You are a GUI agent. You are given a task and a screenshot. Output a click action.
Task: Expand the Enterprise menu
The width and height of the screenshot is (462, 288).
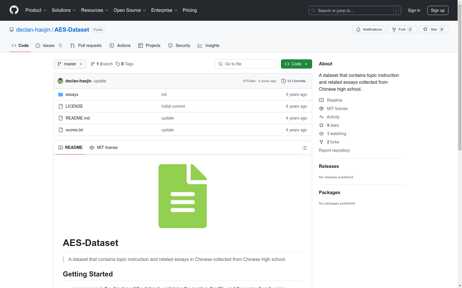[164, 10]
